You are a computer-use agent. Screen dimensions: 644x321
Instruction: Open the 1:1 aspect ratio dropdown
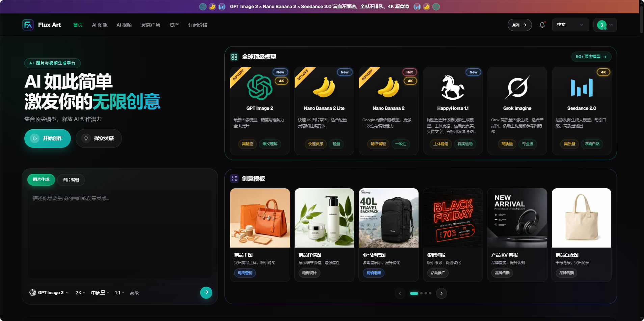(x=119, y=293)
